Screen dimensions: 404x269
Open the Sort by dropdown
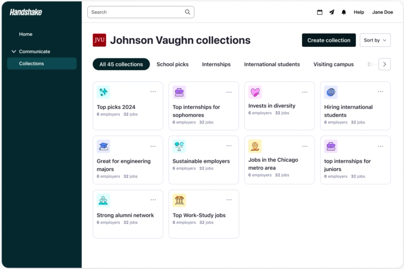[375, 40]
